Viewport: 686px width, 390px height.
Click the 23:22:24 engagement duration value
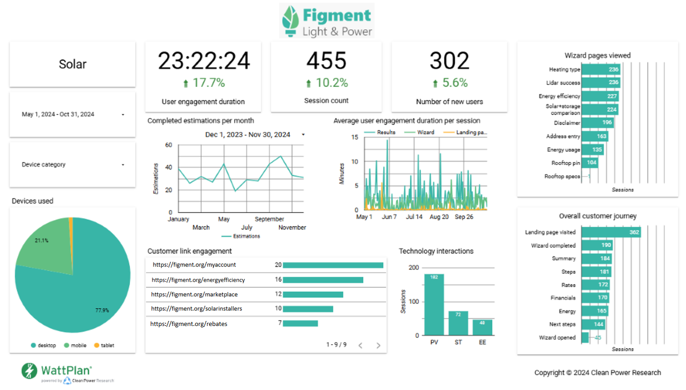click(204, 61)
